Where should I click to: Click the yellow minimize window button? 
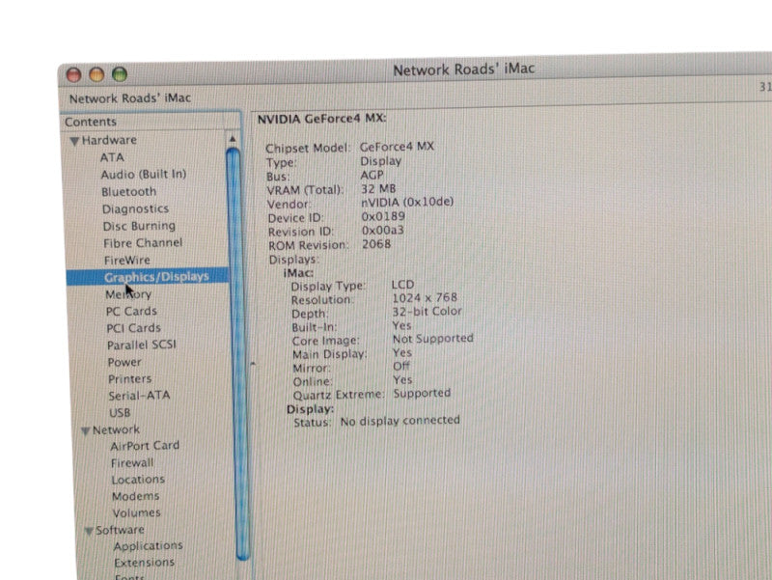click(96, 74)
